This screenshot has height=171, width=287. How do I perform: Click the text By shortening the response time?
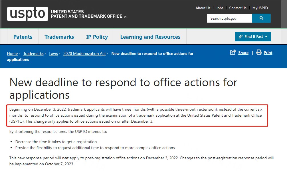coord(58,131)
